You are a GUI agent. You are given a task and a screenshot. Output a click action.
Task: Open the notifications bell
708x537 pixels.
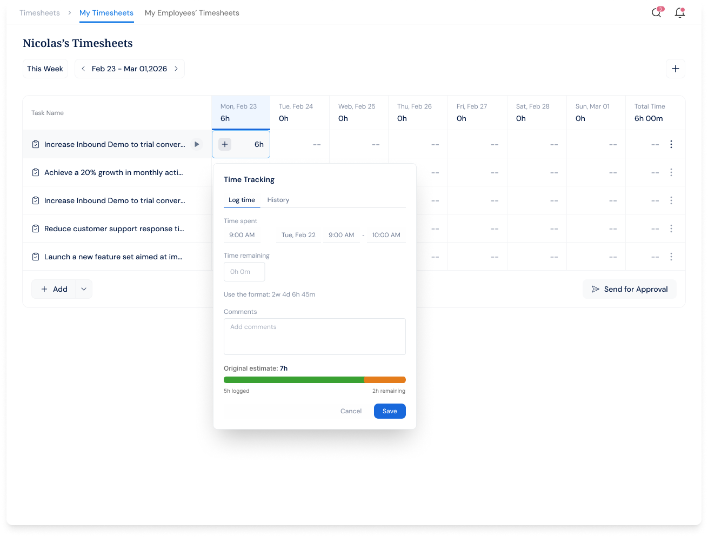pyautogui.click(x=680, y=12)
